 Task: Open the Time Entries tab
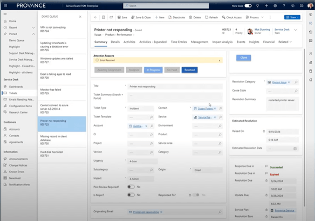(179, 42)
